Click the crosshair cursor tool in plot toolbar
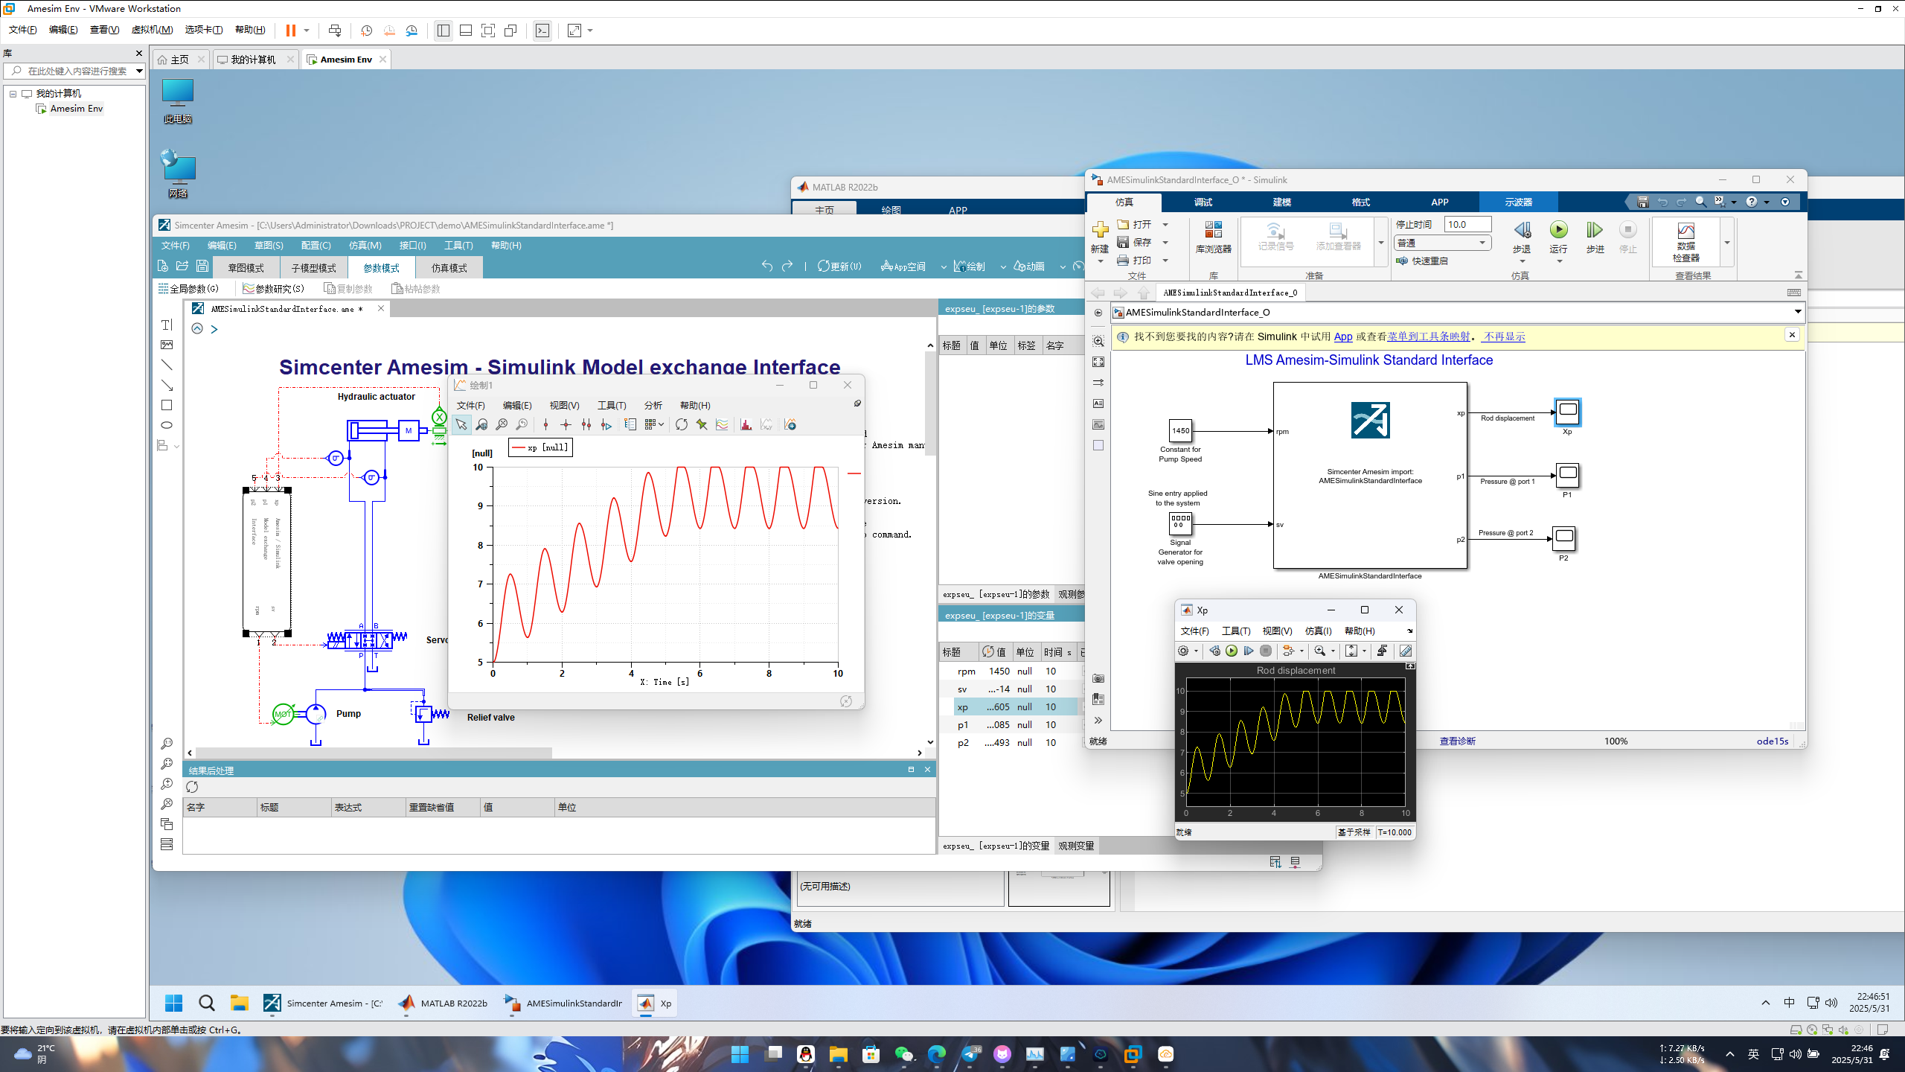The height and width of the screenshot is (1072, 1905). click(566, 424)
